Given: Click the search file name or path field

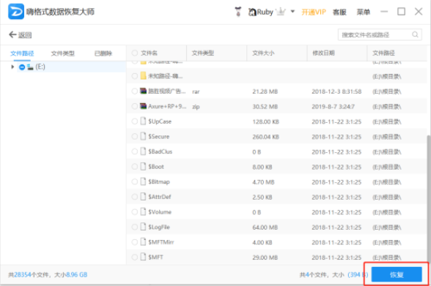Looking at the screenshot, I should (x=380, y=35).
